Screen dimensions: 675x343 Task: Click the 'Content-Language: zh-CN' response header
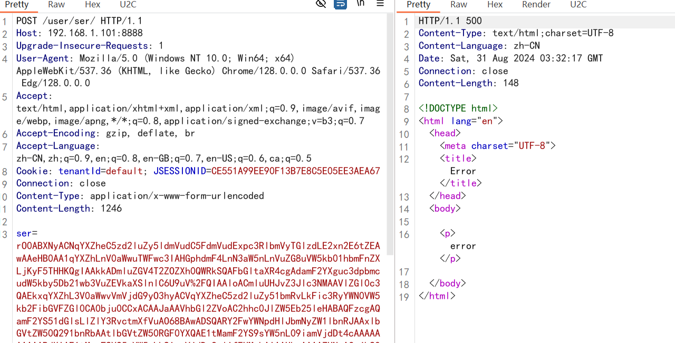click(479, 46)
